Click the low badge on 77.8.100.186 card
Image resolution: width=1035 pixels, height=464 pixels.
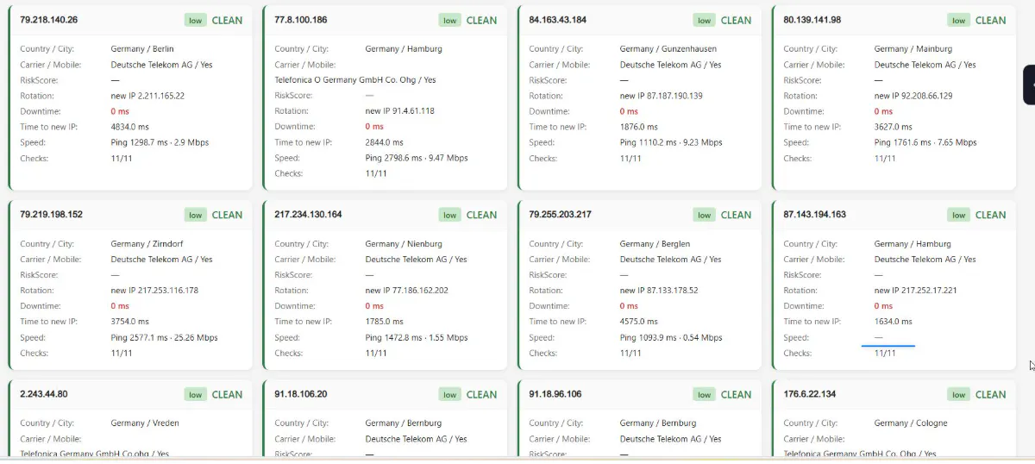pos(450,21)
